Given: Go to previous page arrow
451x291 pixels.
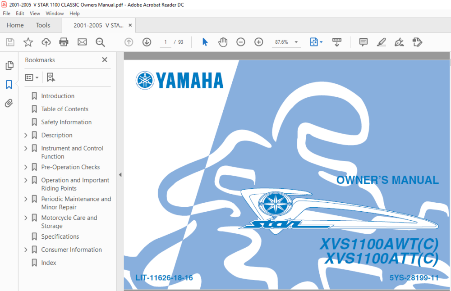Looking at the screenshot, I should tap(129, 42).
